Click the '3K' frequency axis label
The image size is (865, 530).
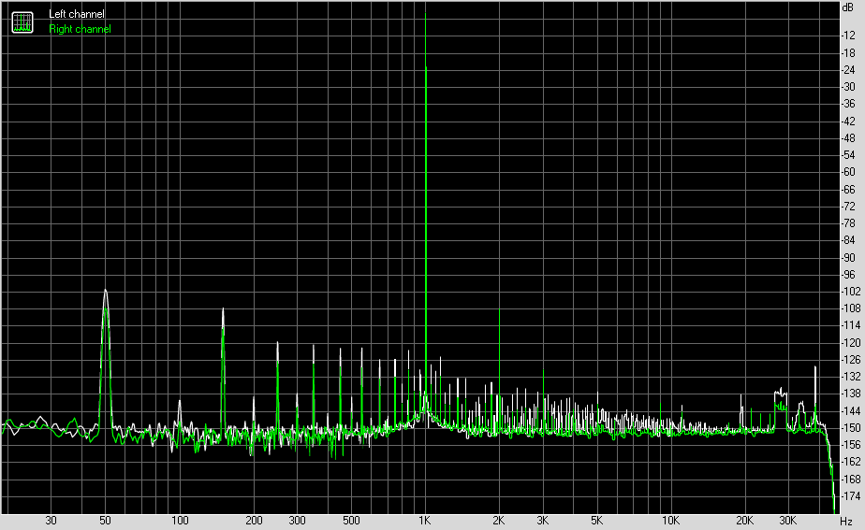point(543,520)
